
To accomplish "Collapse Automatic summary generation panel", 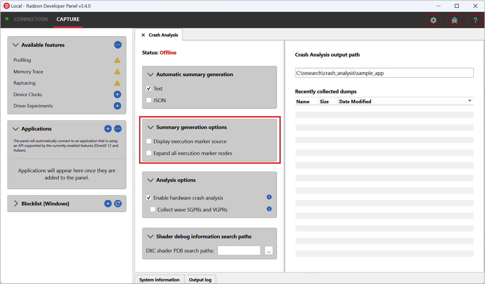I will (150, 75).
